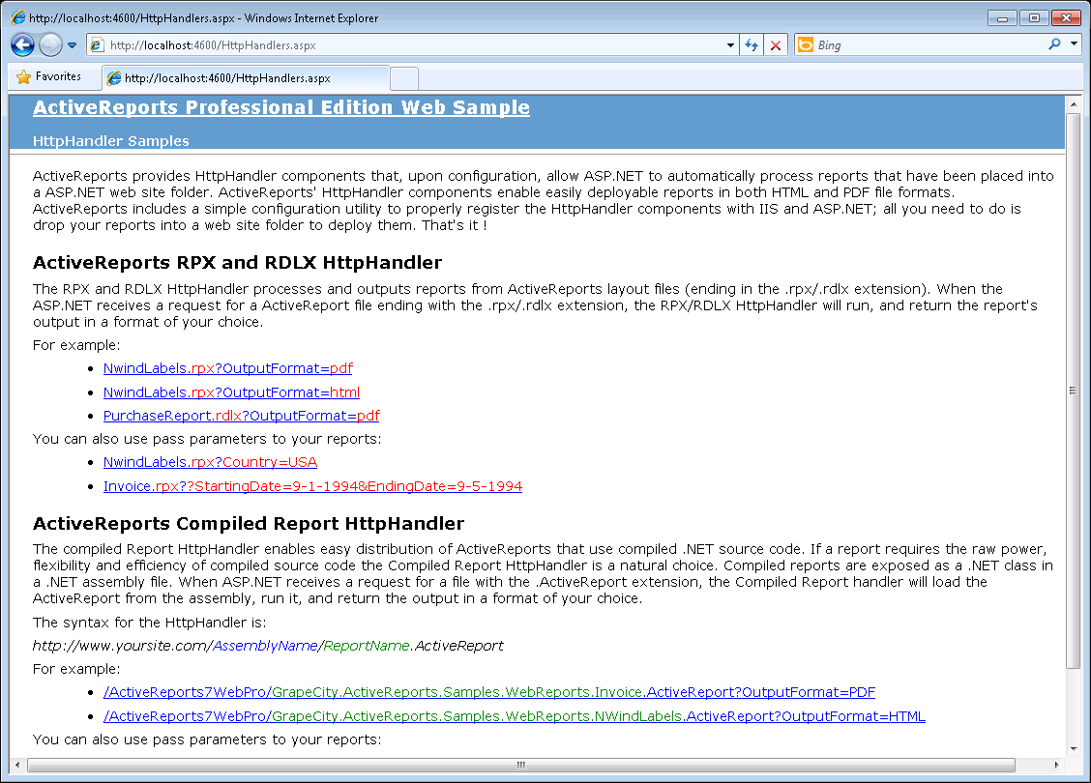
Task: Open PurchaseReport.rdlx?OutputFormat=pdf link
Action: 242,415
